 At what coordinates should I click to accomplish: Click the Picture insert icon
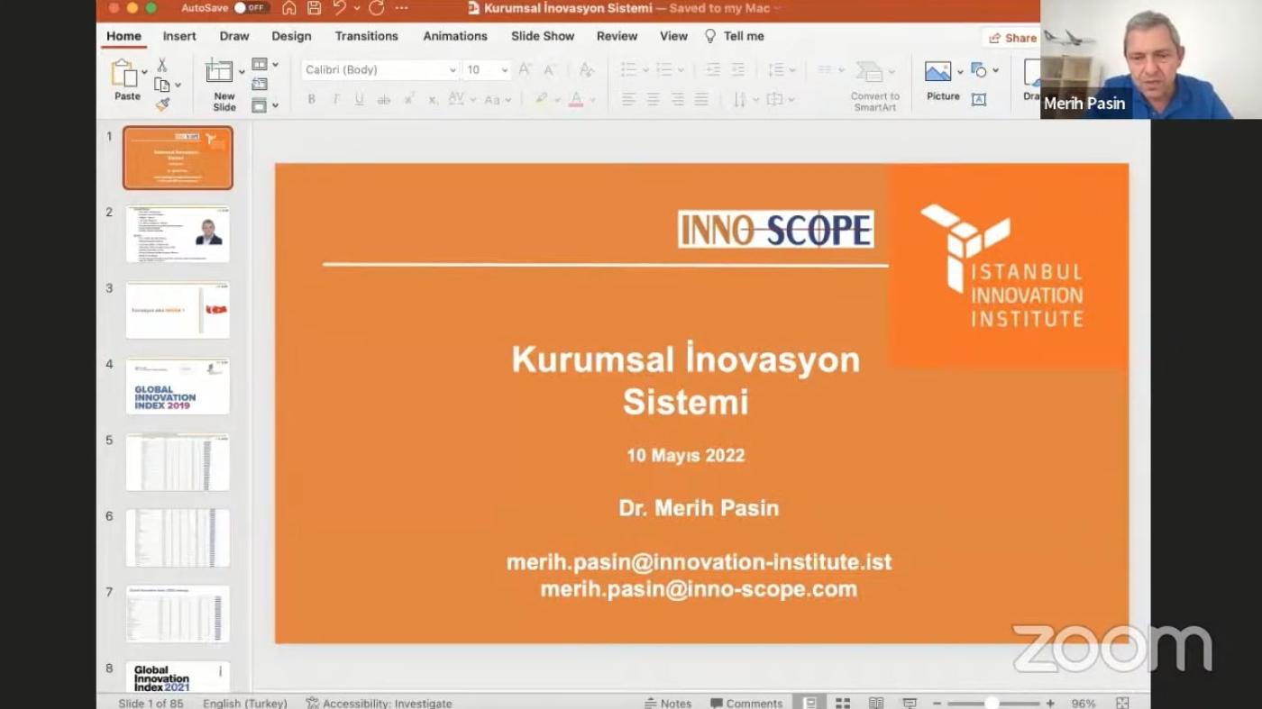pyautogui.click(x=938, y=71)
